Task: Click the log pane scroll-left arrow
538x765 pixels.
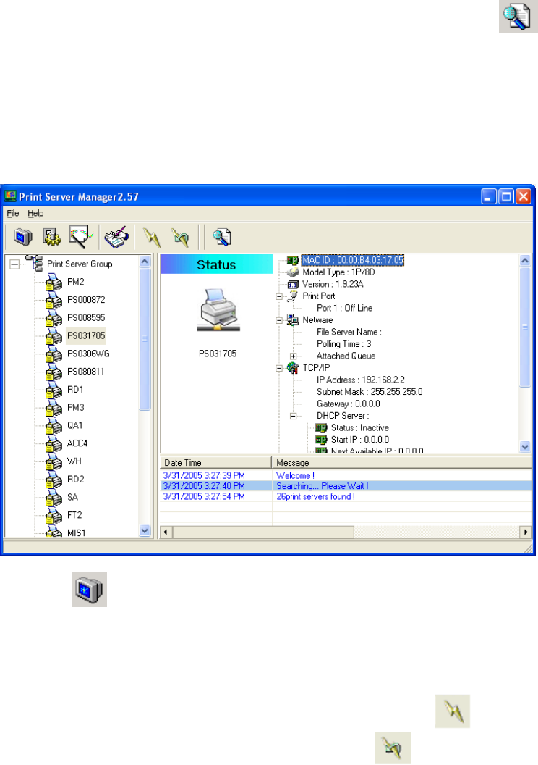Action: 166,532
